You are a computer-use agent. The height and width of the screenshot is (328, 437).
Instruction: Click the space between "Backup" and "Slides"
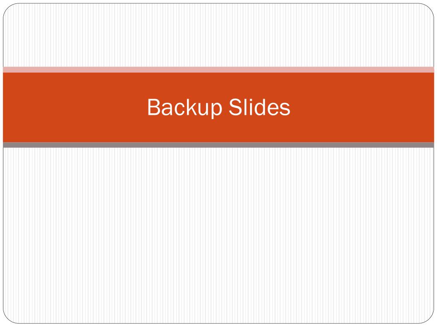click(225, 107)
